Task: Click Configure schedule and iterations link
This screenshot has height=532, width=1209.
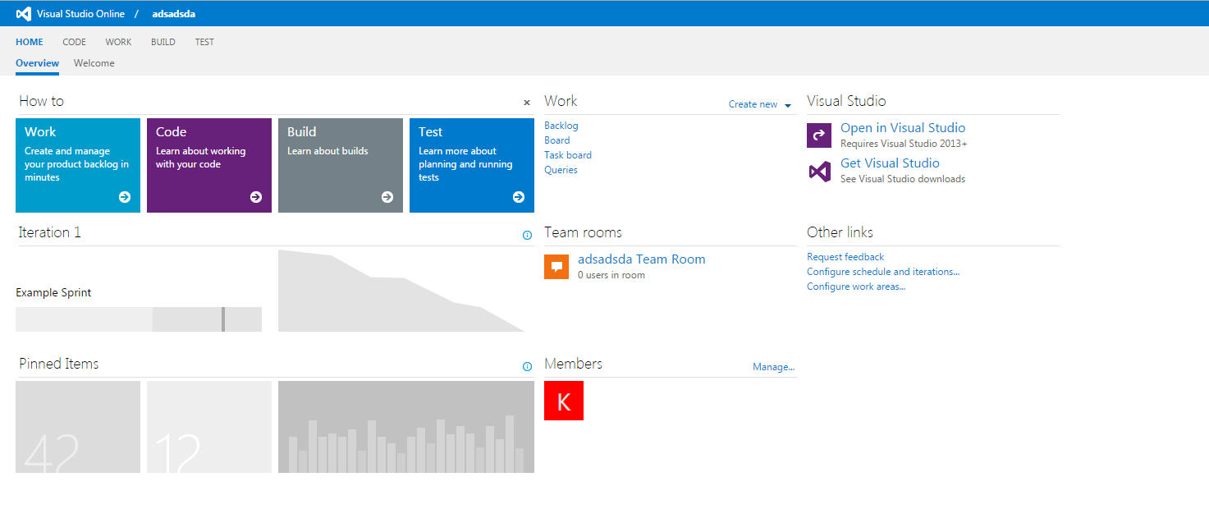Action: [883, 272]
